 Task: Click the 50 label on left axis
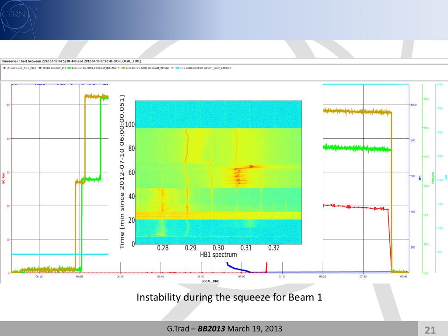(8, 105)
